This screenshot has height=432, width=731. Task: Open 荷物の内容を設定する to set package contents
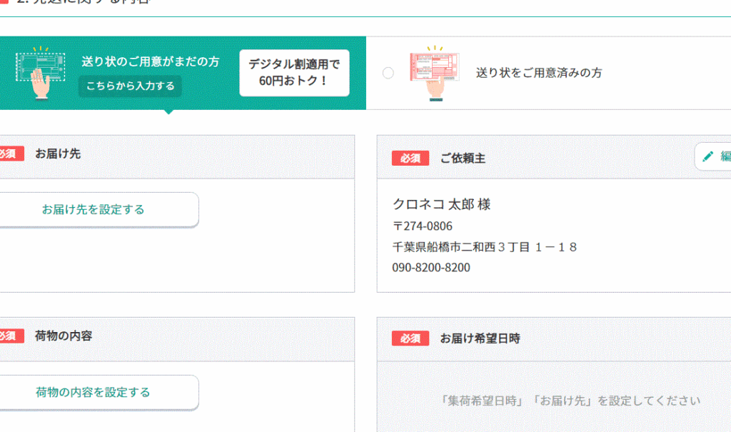[x=94, y=392]
